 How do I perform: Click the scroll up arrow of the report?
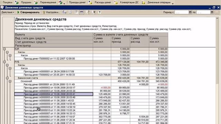tap(217, 18)
